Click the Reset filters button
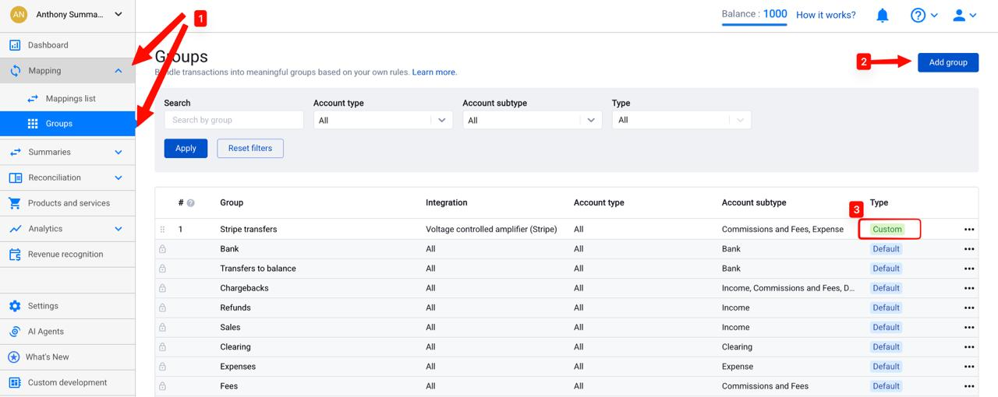 (x=250, y=148)
